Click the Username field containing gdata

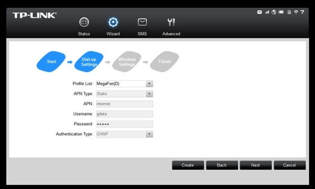pyautogui.click(x=124, y=114)
